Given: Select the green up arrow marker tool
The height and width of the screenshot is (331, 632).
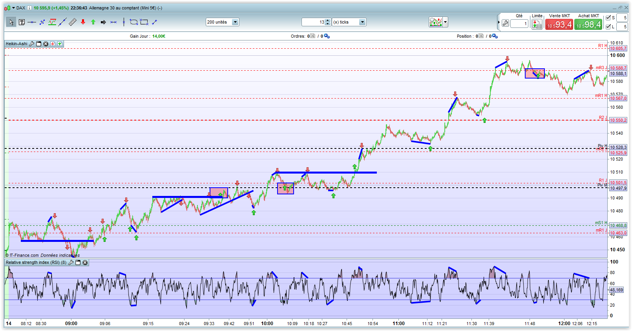Looking at the screenshot, I should [93, 22].
